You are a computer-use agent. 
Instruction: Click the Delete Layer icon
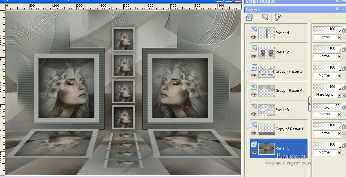(265, 18)
